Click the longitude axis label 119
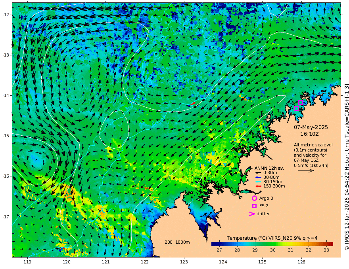This screenshot has width=349, height=269. coord(27,262)
